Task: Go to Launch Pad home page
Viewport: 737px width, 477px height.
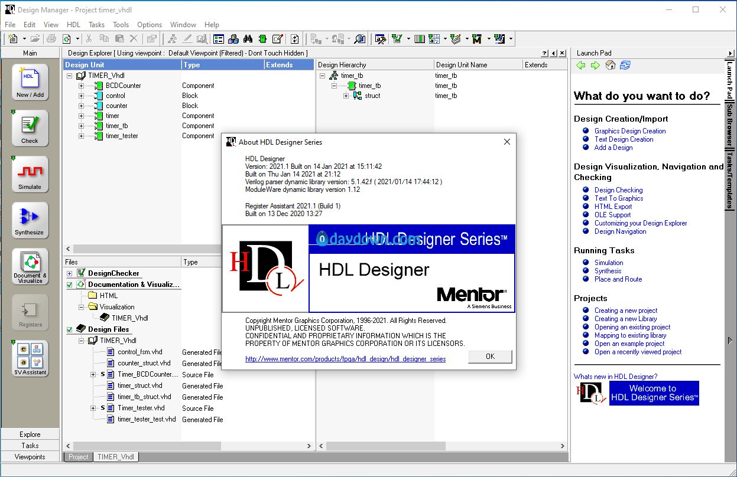Action: click(x=611, y=65)
